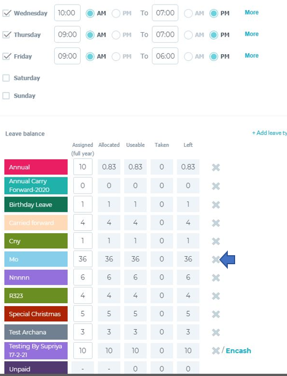Screen dimensions: 287x376
Task: Show More options for Friday
Action: (x=251, y=56)
